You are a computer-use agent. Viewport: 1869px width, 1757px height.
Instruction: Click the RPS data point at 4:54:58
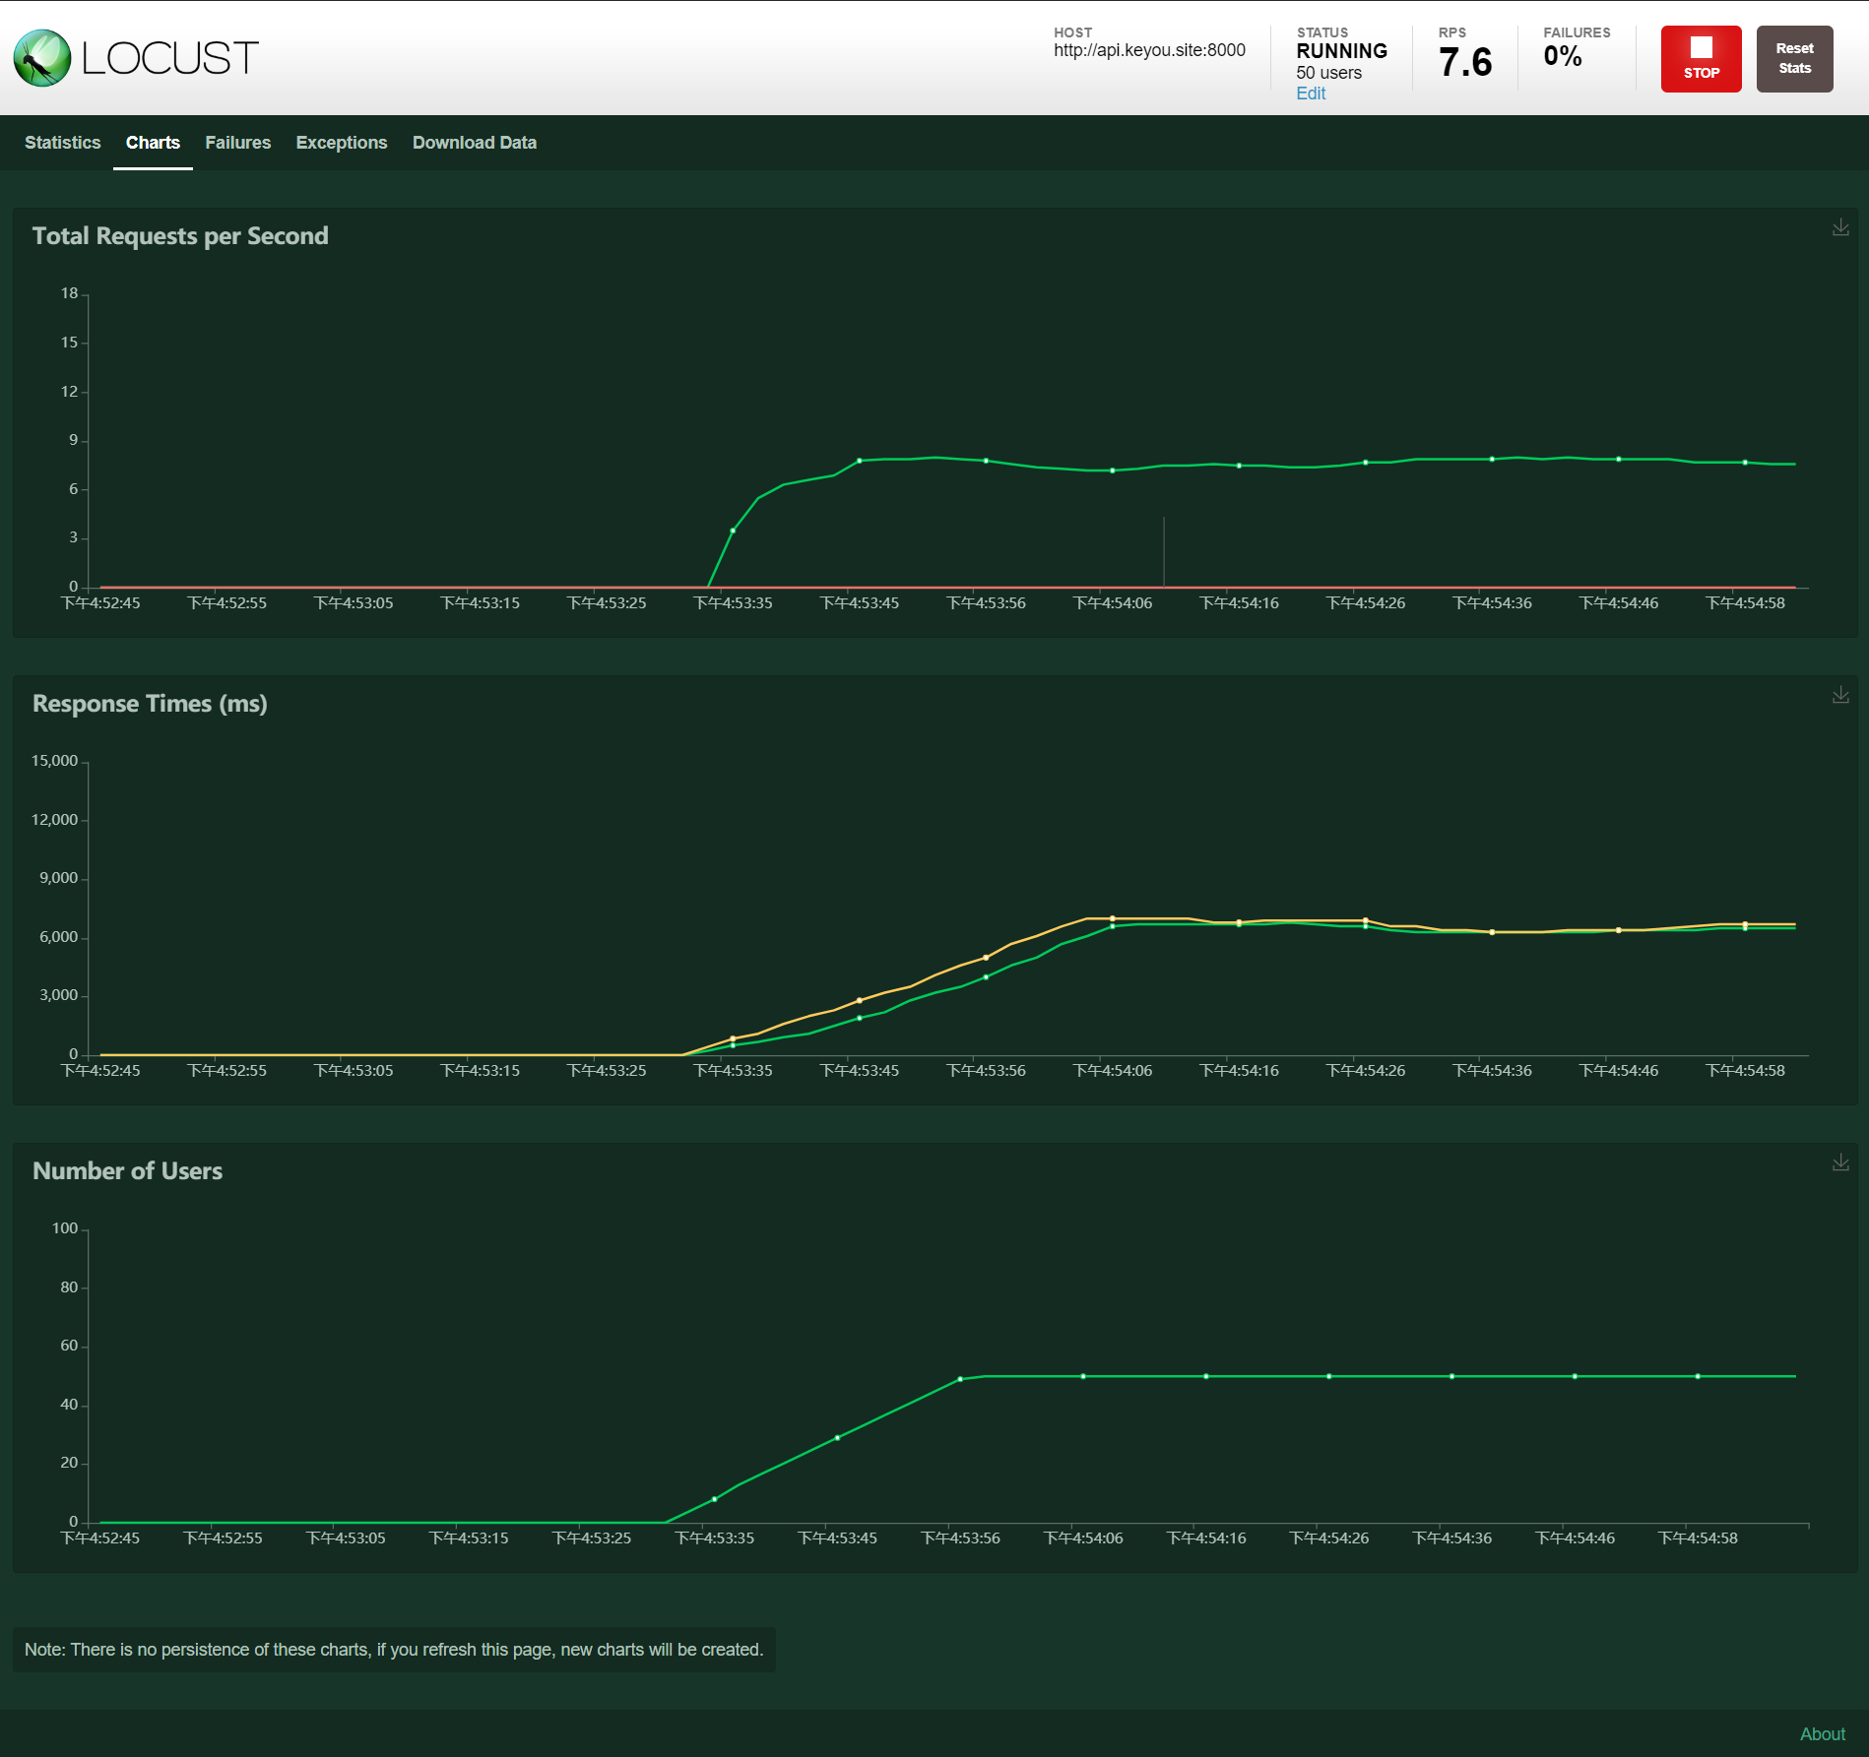click(x=1745, y=463)
